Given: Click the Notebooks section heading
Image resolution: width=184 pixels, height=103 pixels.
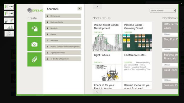Looking at the screenshot, I should point(170,18).
